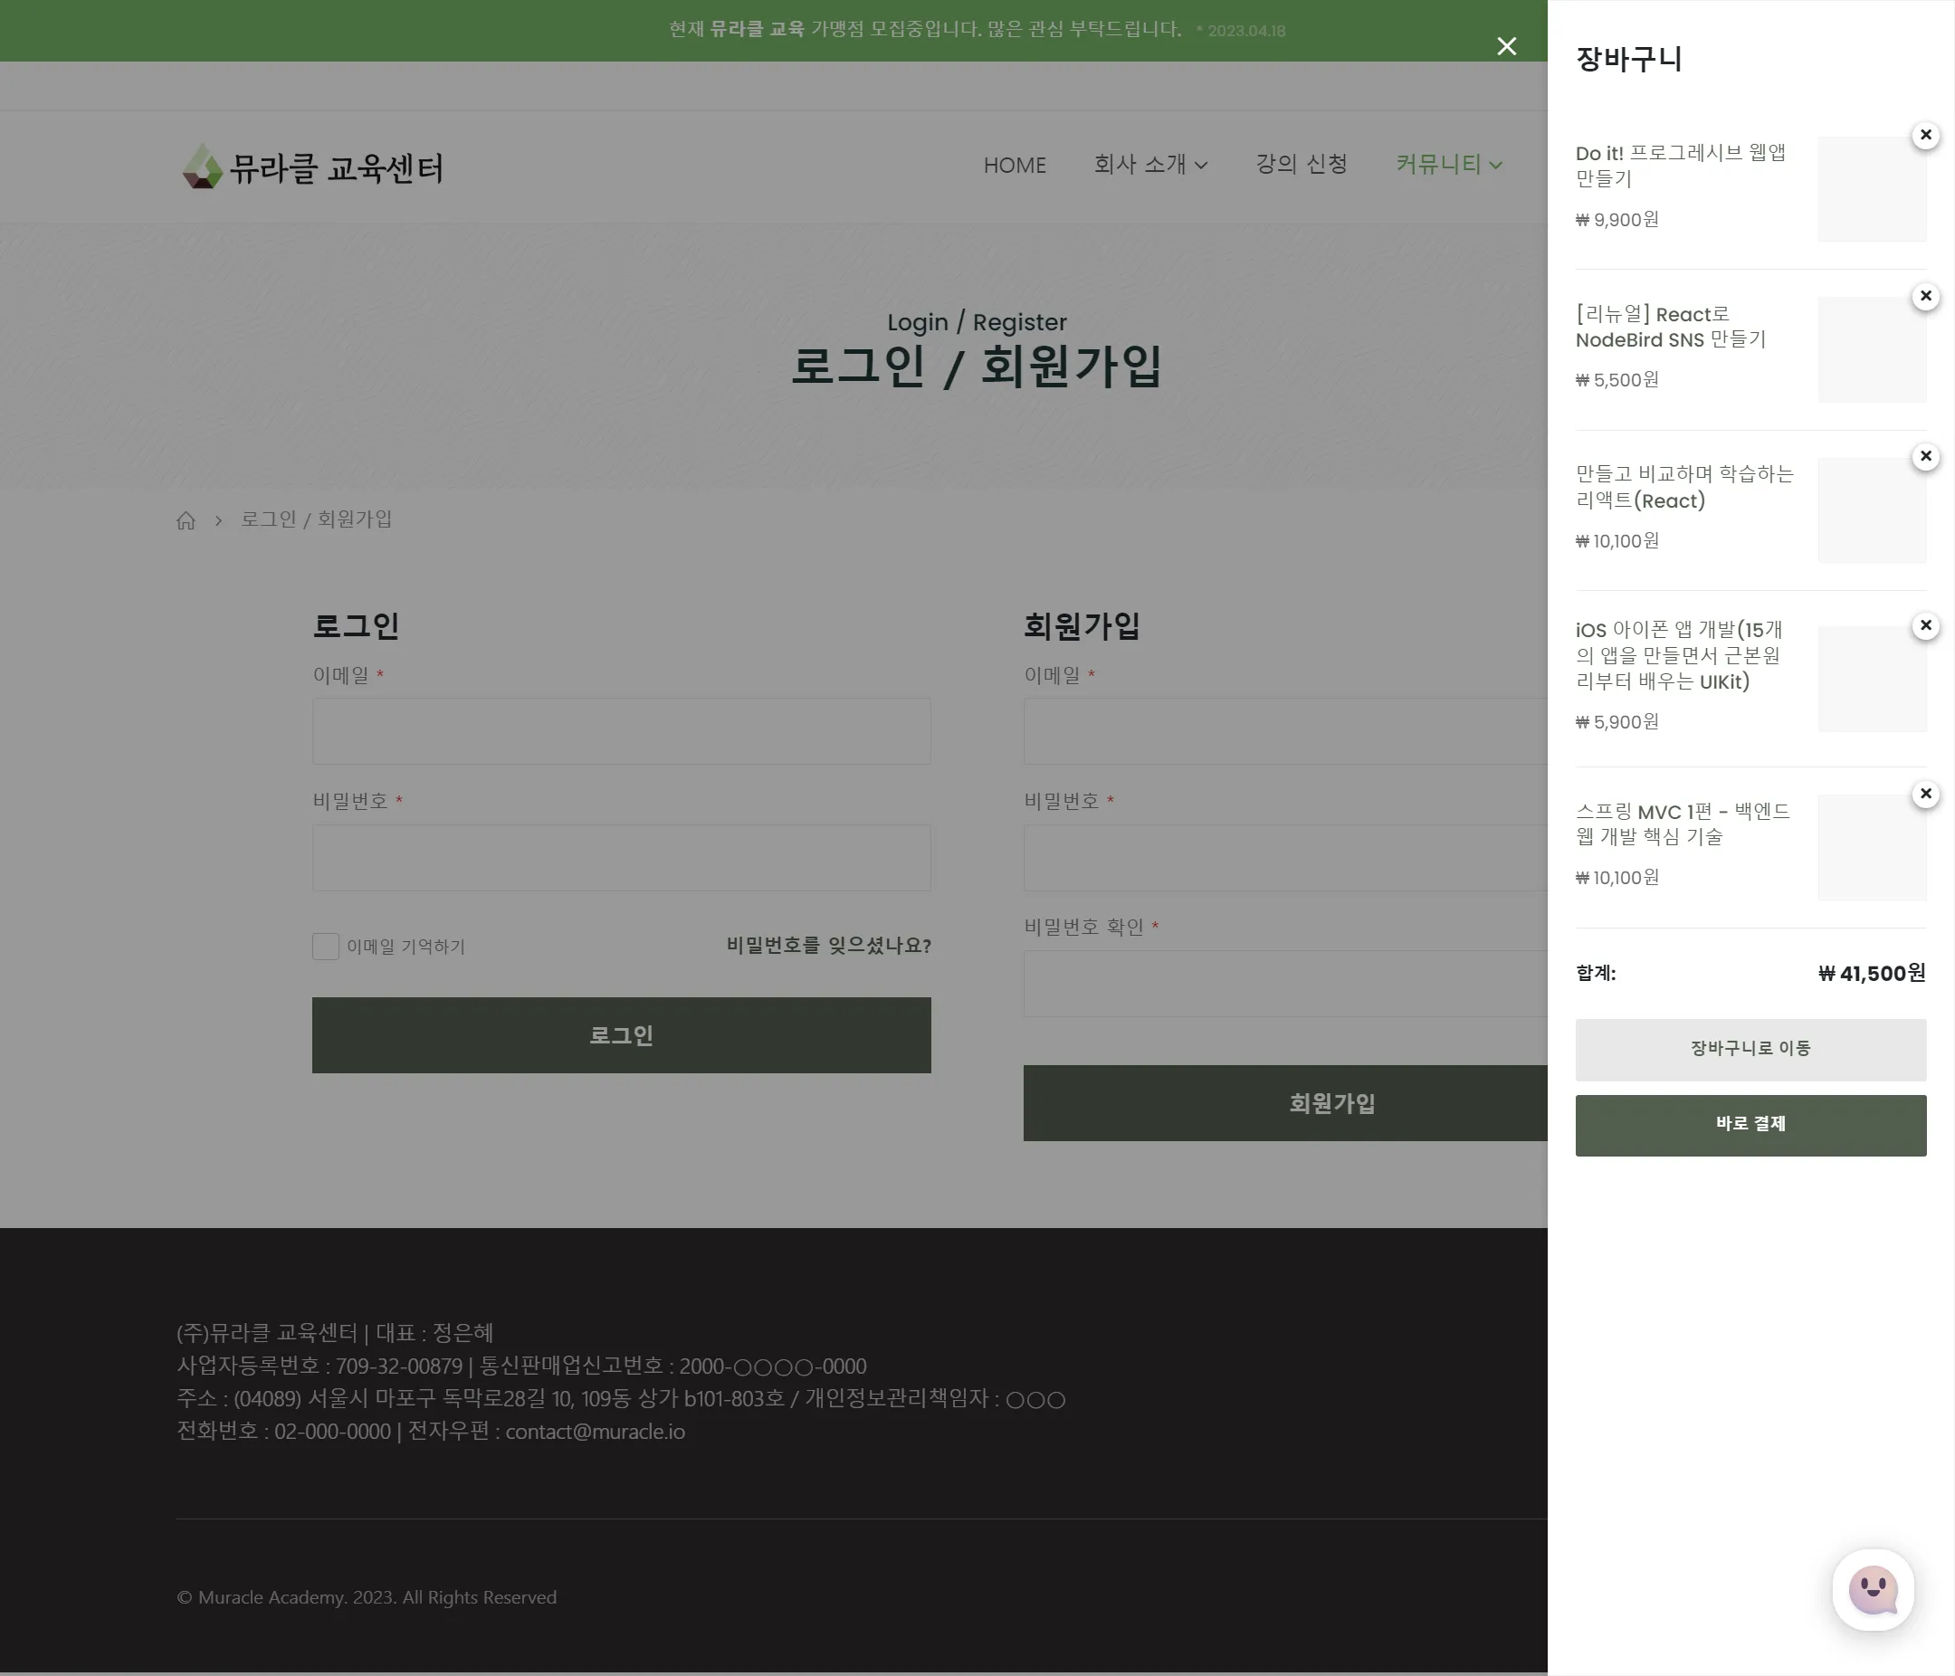Open the chatbot ghost icon
The image size is (1955, 1676).
1873,1590
